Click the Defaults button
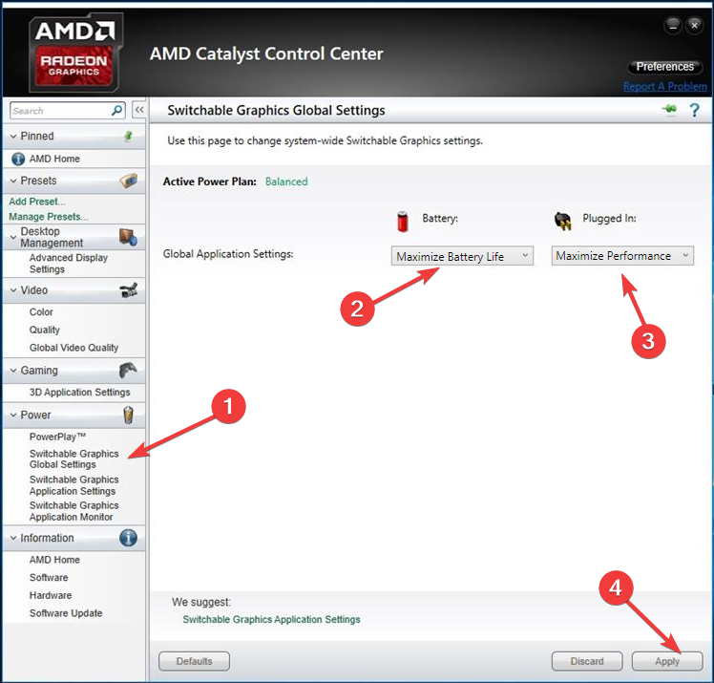714x683 pixels. pos(194,661)
